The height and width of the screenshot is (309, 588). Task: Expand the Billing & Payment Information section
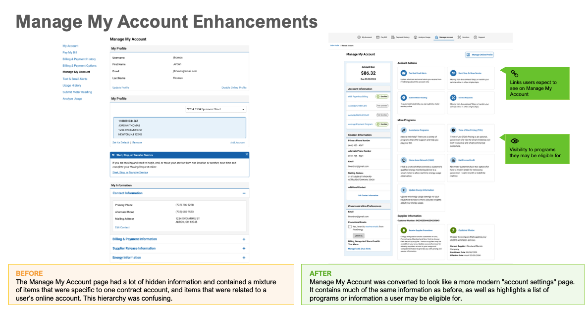point(244,239)
